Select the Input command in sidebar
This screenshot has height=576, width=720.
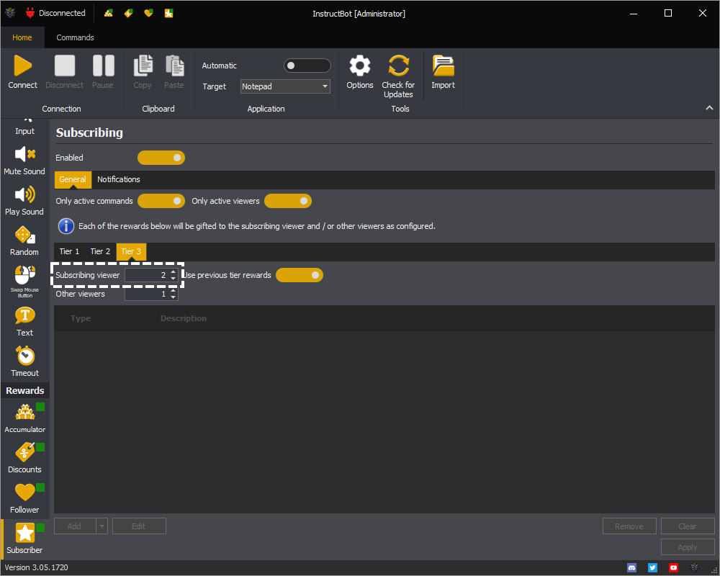24,128
